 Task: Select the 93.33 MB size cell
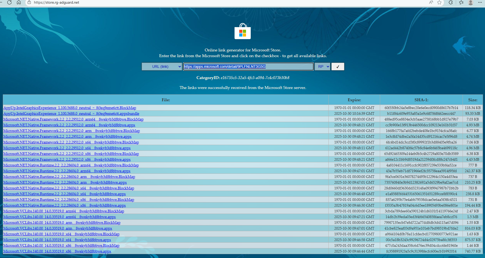473,113
